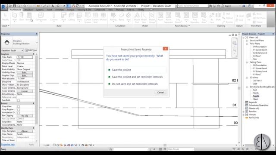Close the Project Not Saved Recently dialog
276x155 pixels.
pyautogui.click(x=166, y=49)
